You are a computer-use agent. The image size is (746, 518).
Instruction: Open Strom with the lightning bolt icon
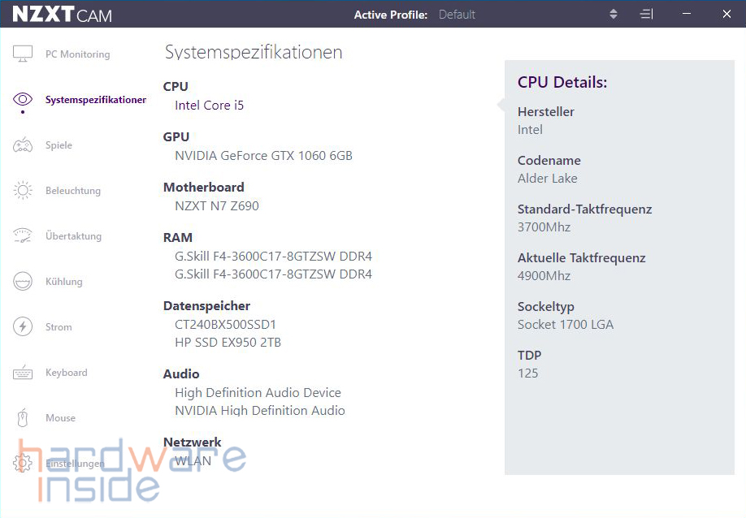click(23, 327)
